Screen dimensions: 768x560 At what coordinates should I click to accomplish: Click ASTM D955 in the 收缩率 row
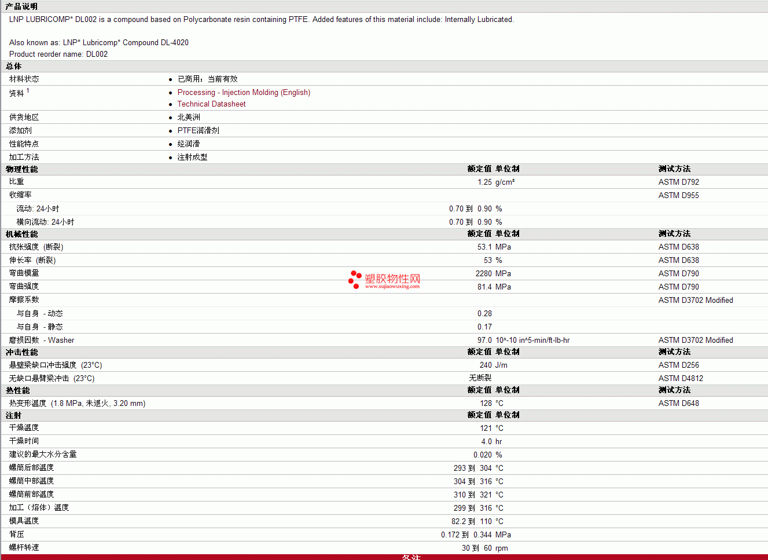[678, 196]
